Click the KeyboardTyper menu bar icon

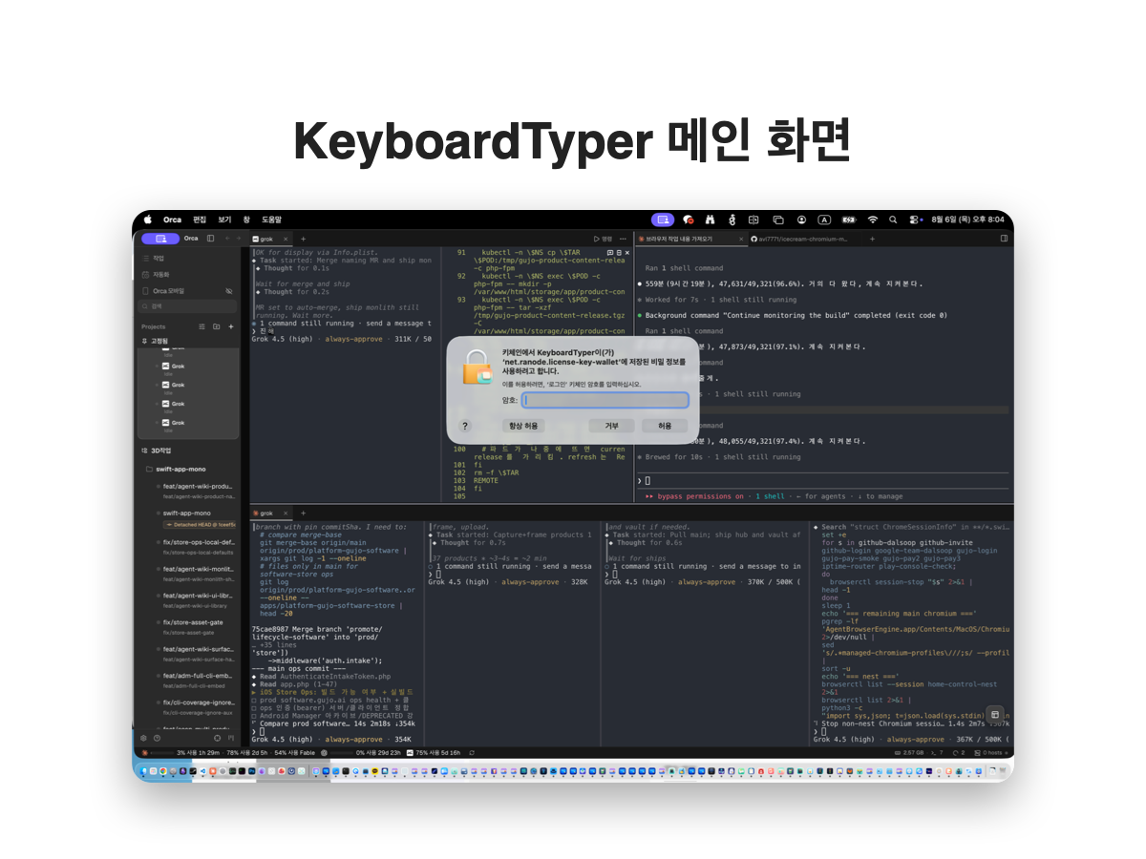(663, 220)
